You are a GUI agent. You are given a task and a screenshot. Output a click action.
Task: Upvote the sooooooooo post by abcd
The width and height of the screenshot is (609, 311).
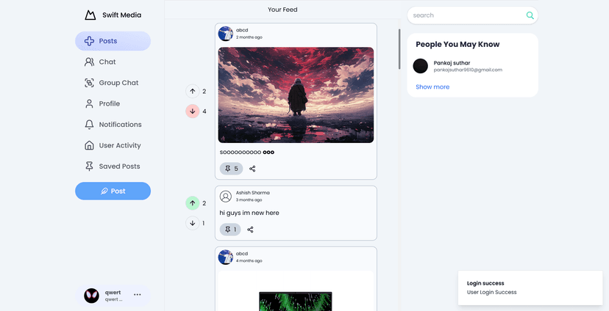[x=192, y=92]
